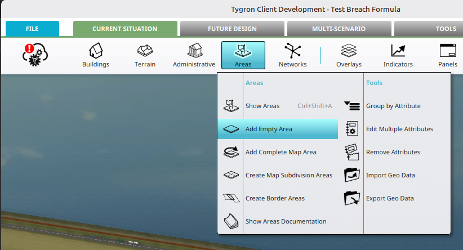463x250 pixels.
Task: Select Import Geo Data option
Action: (390, 175)
